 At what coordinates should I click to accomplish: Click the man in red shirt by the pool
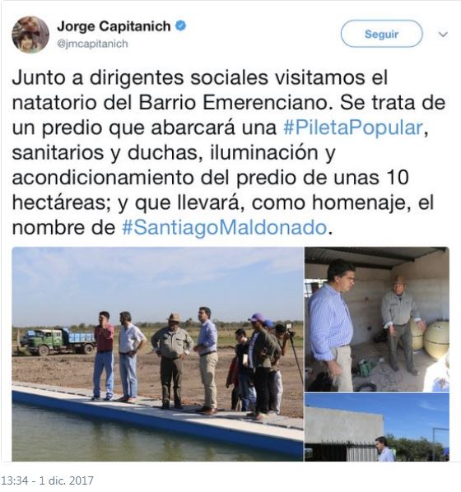click(x=104, y=355)
